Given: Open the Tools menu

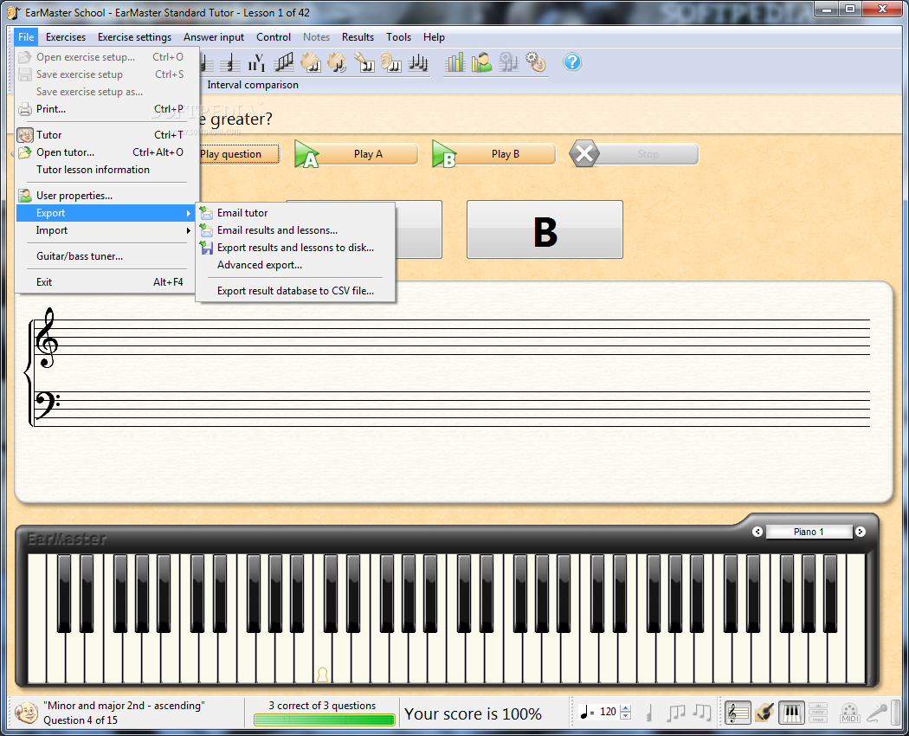Looking at the screenshot, I should (x=399, y=37).
